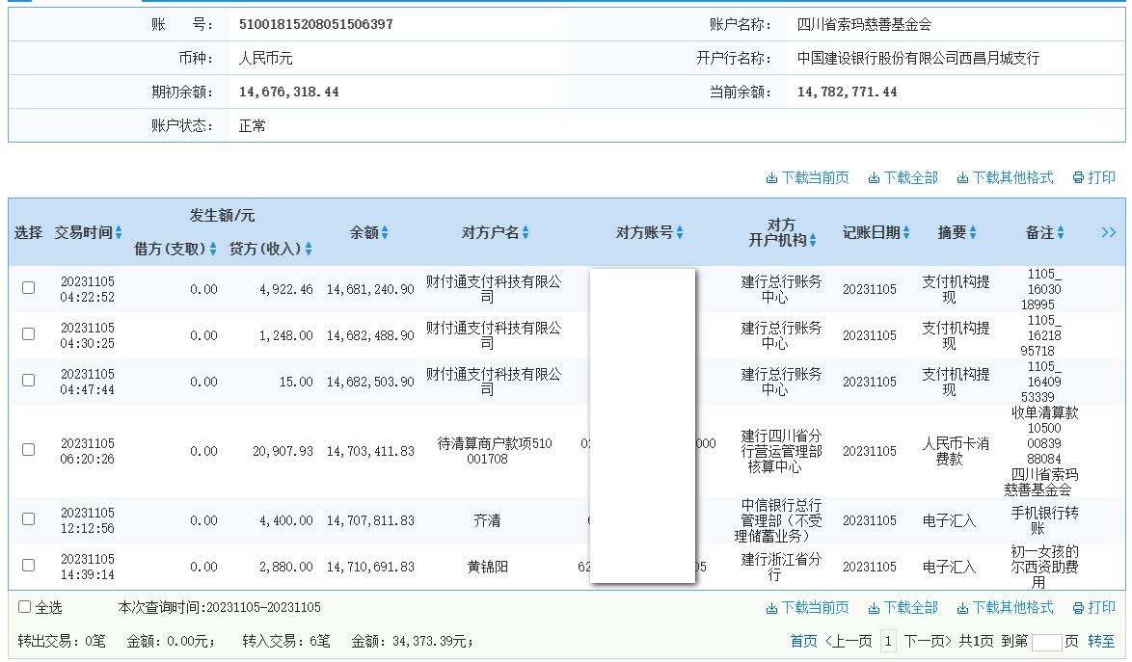Click summary cell 人民币卡消费款
Viewport: 1132px width, 662px height.
(x=956, y=451)
